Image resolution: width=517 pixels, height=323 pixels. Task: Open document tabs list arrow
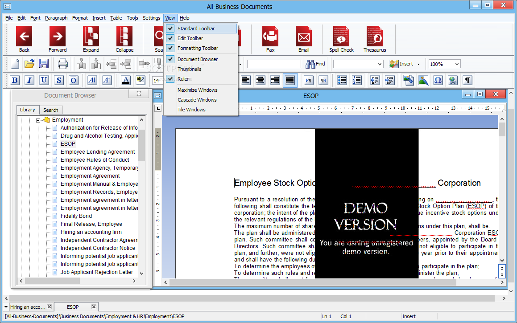pyautogui.click(x=6, y=307)
